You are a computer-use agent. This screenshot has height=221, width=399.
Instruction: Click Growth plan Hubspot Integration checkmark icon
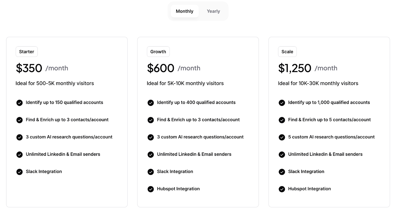click(151, 189)
